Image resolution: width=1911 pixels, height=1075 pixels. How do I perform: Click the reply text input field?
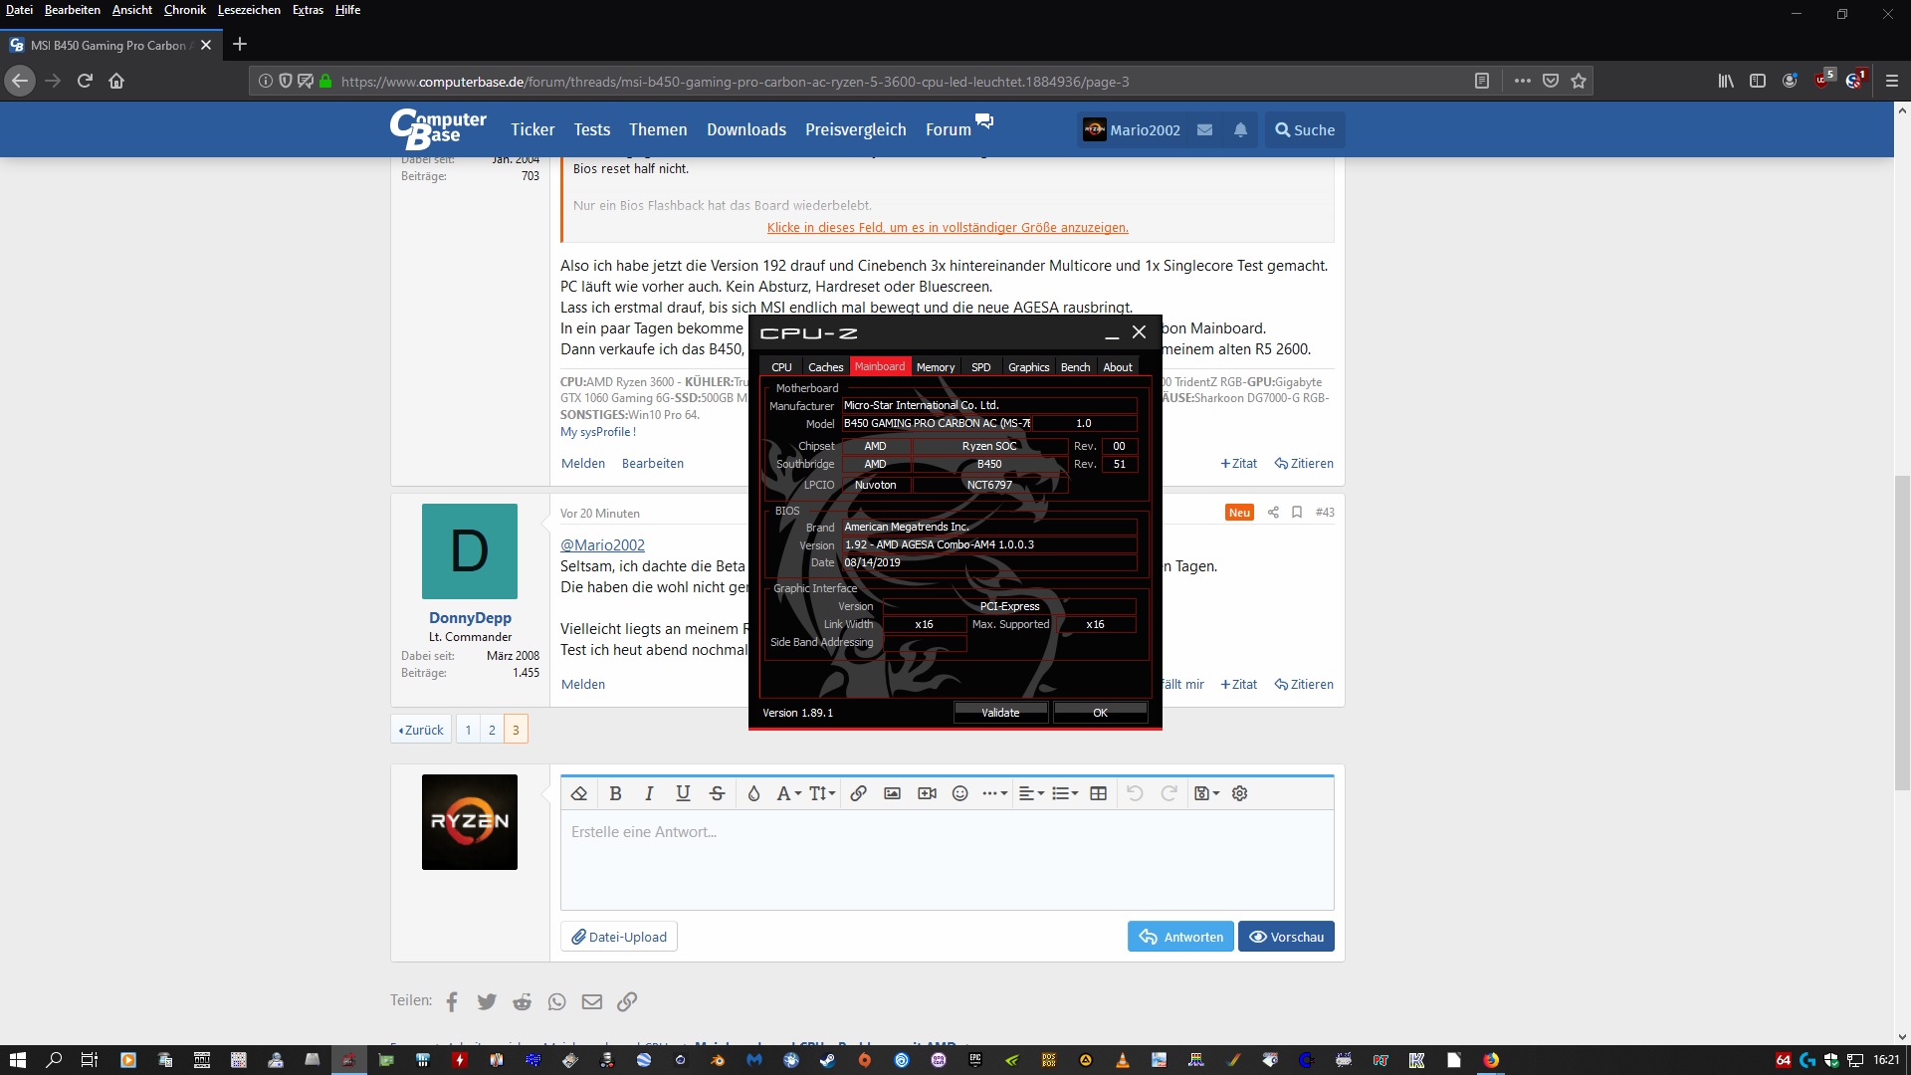coord(946,861)
